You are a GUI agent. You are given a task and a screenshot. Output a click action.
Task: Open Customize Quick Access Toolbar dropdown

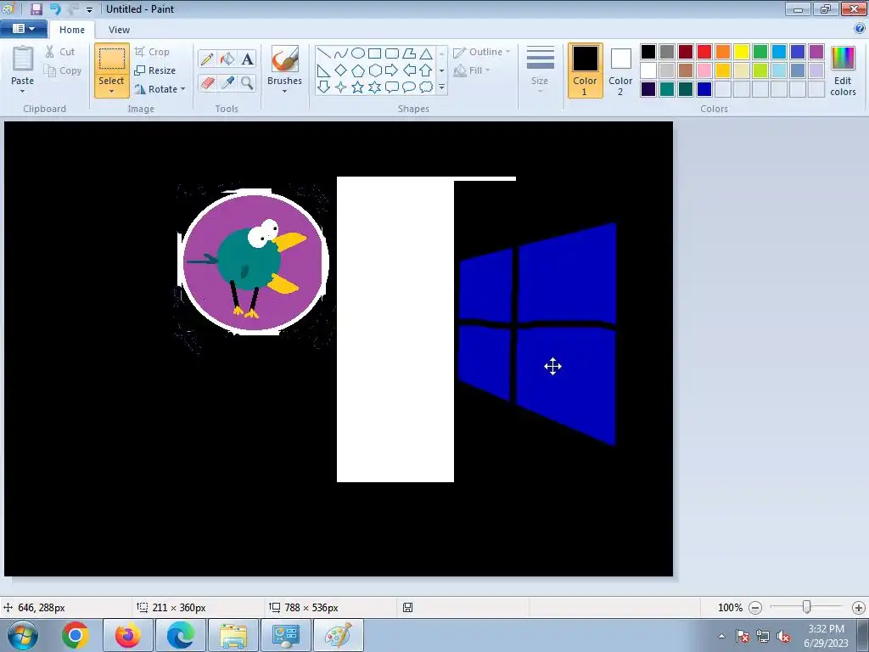[89, 9]
